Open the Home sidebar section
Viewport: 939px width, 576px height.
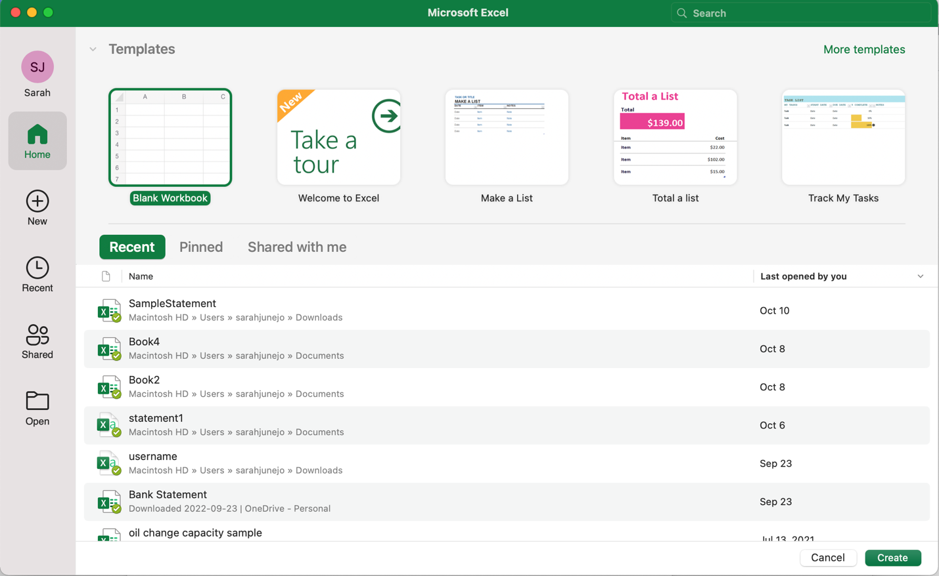[x=37, y=141]
